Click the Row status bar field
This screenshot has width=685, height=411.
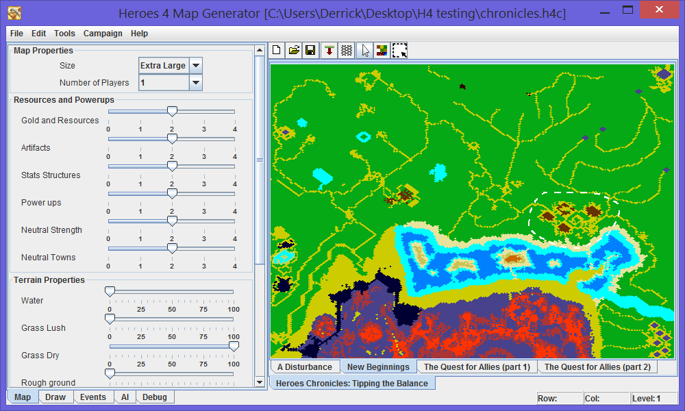pos(559,399)
